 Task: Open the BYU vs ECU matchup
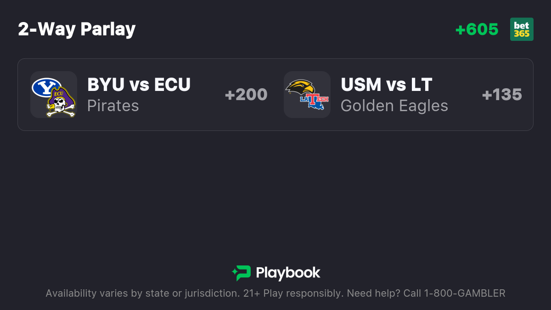139,85
